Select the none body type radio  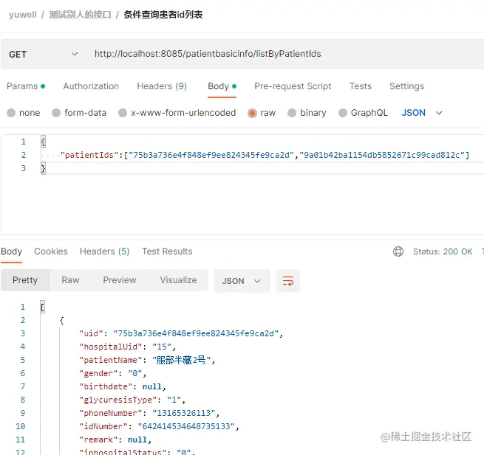pyautogui.click(x=11, y=113)
